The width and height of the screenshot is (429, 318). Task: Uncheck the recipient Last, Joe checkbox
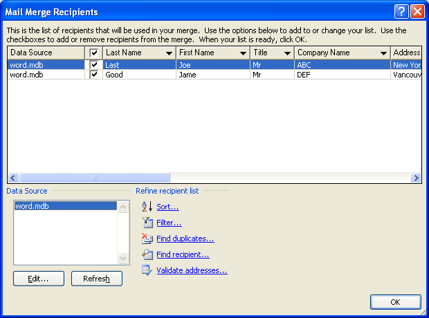(x=94, y=65)
